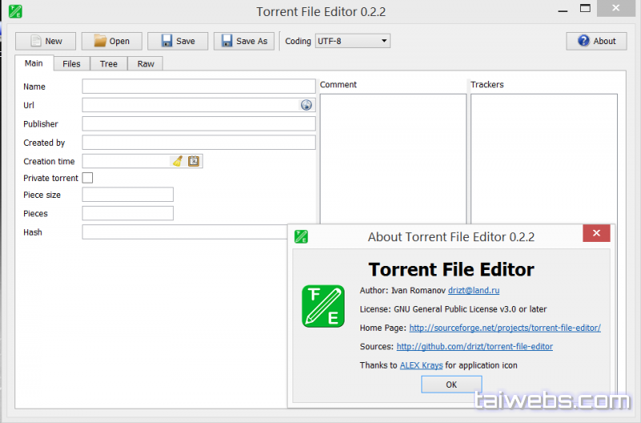Viewport: 641px width, 423px height.
Task: Click into the Name input field
Action: [199, 87]
